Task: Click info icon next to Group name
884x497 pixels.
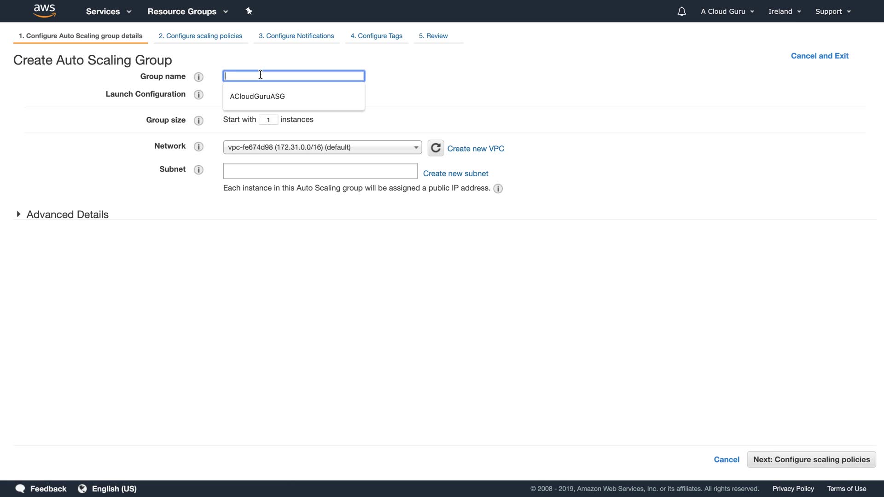Action: click(x=198, y=77)
